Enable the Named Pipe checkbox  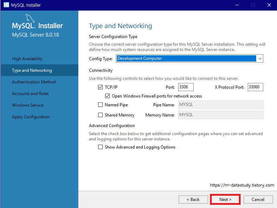100,105
